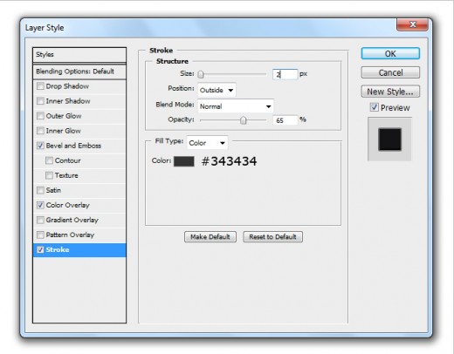Open the stroke Color swatch
This screenshot has width=454, height=354.
184,161
